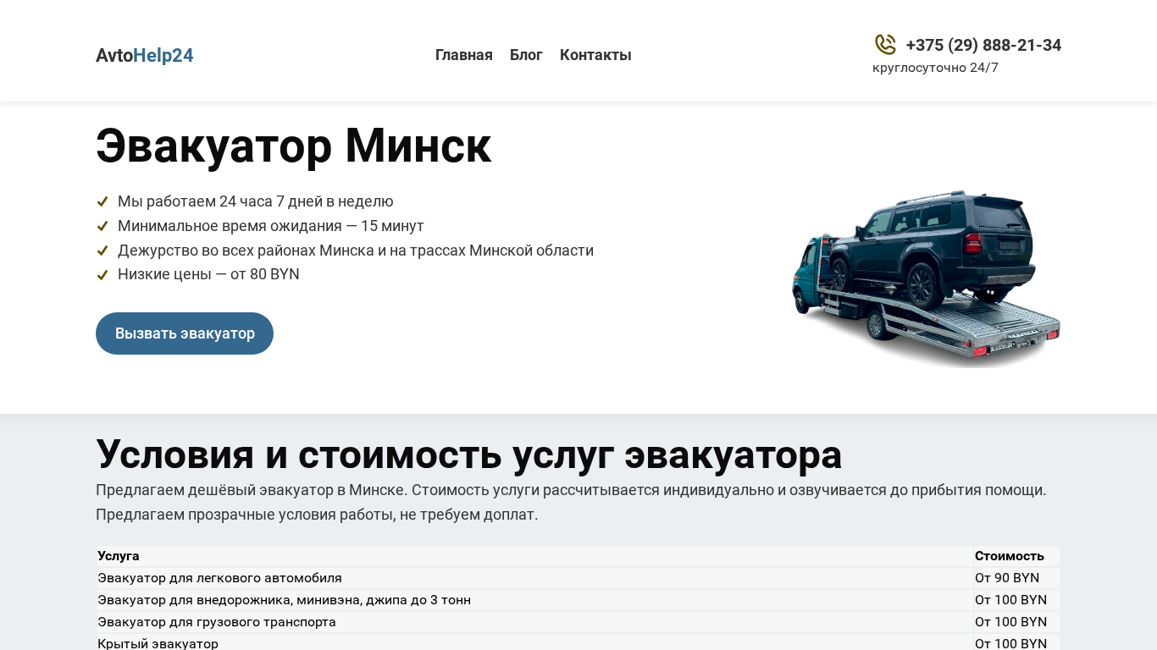
Task: Click checkmark beside Минимальное время ожидания
Action: coord(102,226)
